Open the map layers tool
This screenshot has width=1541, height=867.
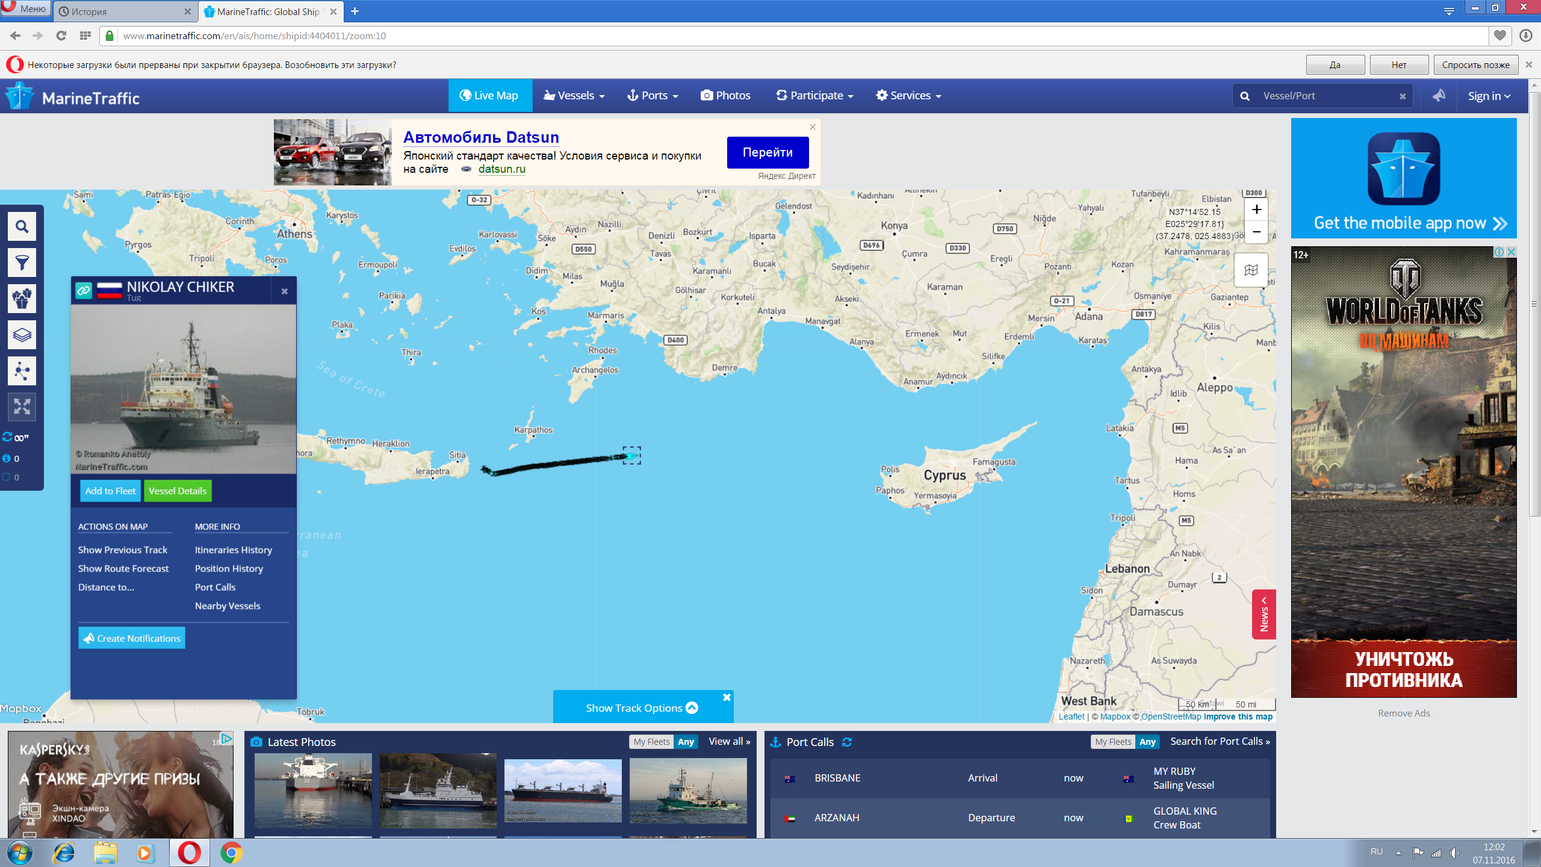(22, 335)
